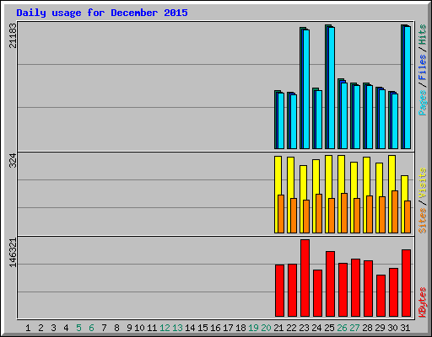
Task: Select the 146321 KBytes axis value
Action: tap(13, 253)
